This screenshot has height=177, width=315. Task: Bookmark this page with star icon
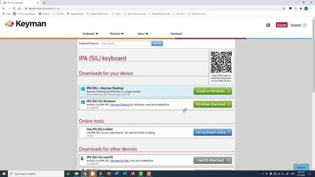pyautogui.click(x=283, y=8)
